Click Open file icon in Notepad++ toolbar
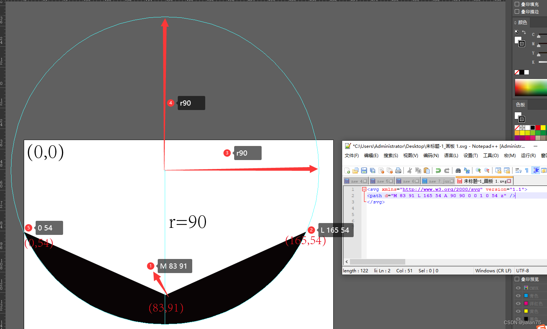 tap(356, 170)
